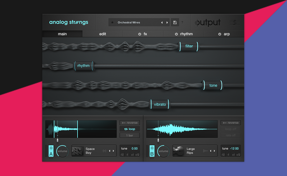Open the 1 bar rate selector

pyautogui.click(x=130, y=135)
